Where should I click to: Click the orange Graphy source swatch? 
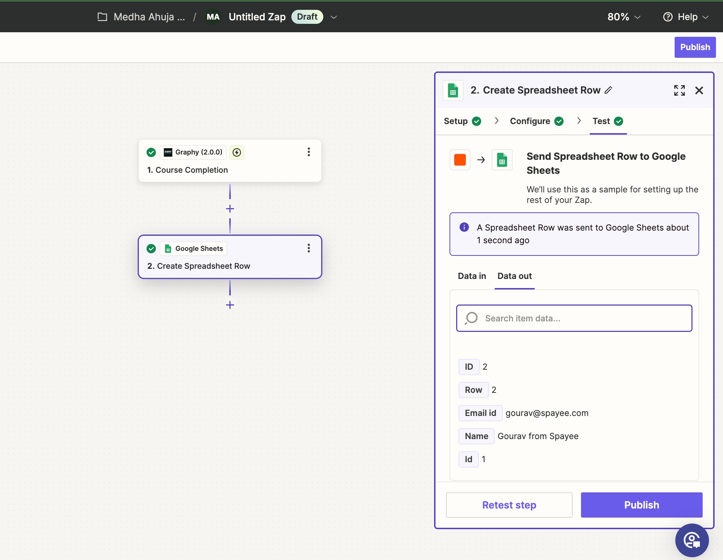[x=460, y=160]
